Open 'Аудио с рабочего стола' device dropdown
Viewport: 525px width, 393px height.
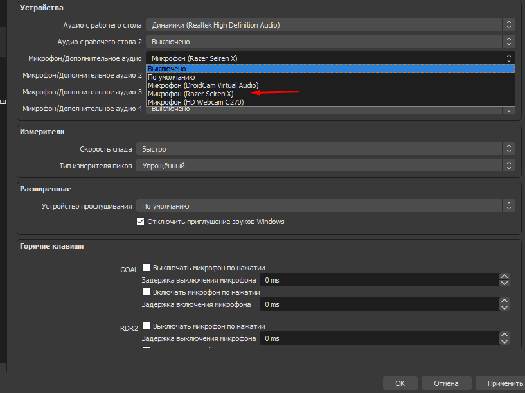click(x=330, y=25)
